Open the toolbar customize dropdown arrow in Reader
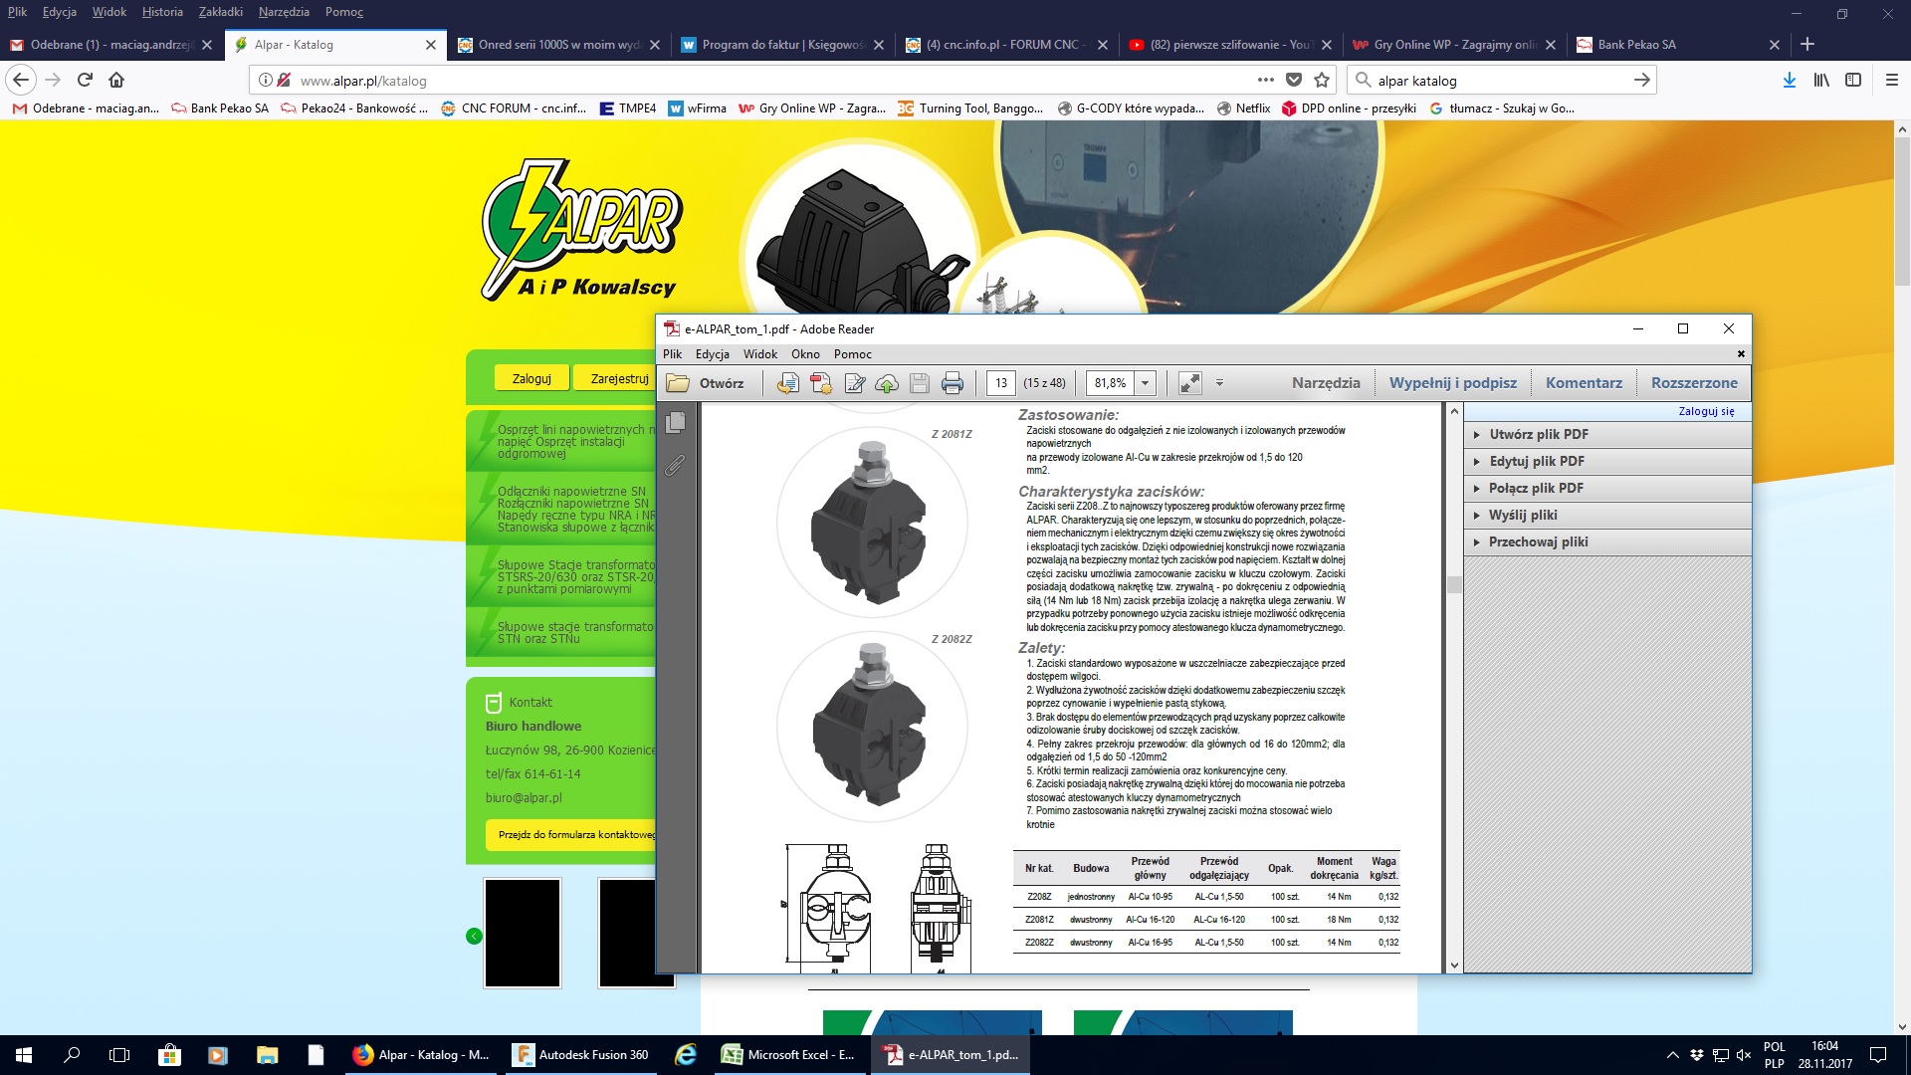 click(x=1219, y=383)
